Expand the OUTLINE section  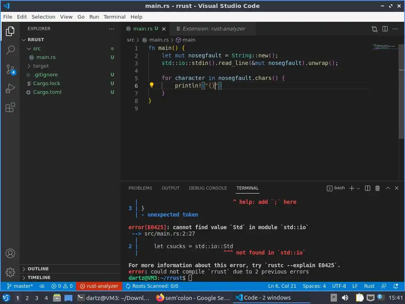point(70,269)
